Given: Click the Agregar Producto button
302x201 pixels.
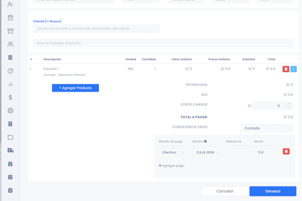Looking at the screenshot, I should [75, 88].
